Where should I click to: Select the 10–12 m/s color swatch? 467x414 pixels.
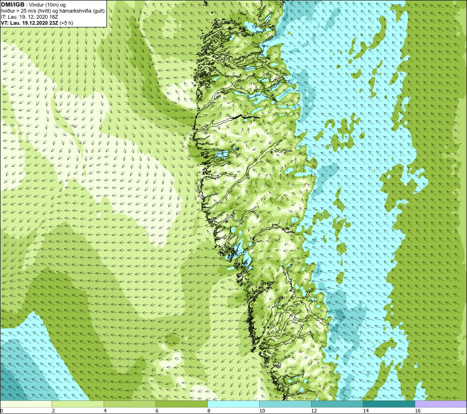[285, 404]
